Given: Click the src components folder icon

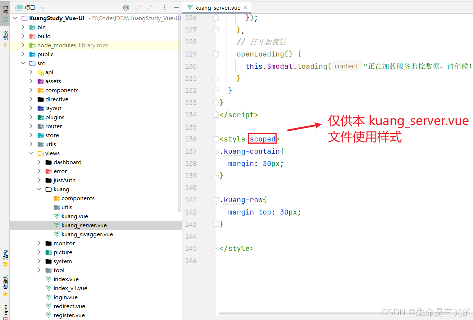Looking at the screenshot, I should 41,90.
